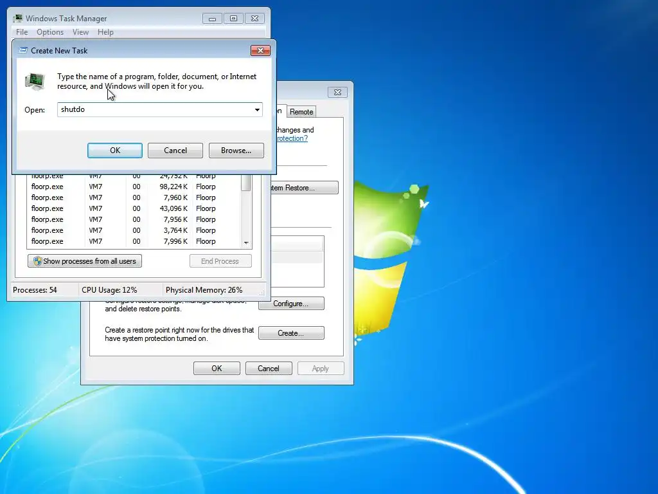Open Task Manager Options menu
The height and width of the screenshot is (494, 658).
(50, 32)
